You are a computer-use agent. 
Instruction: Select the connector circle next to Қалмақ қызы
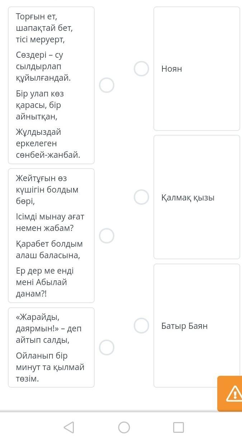142,197
